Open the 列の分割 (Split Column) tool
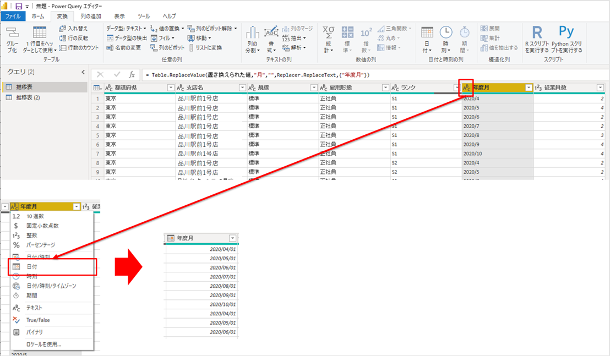Viewport: 610px width, 356px height. tap(252, 39)
